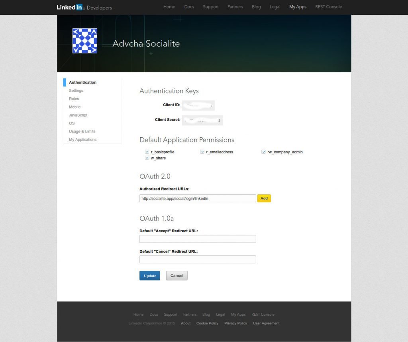Uncheck the w_share permission

[x=147, y=158]
